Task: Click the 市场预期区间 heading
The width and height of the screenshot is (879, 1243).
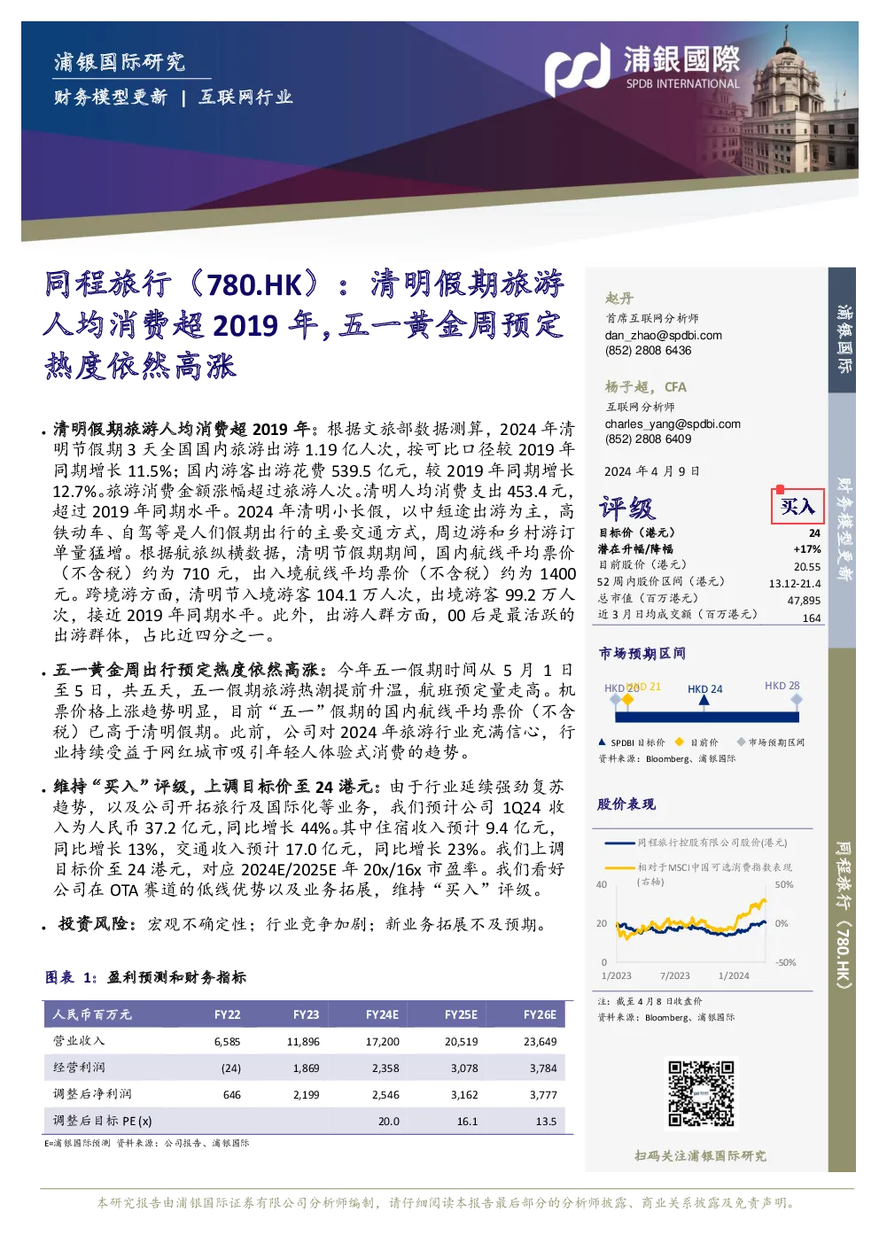Action: pos(642,653)
